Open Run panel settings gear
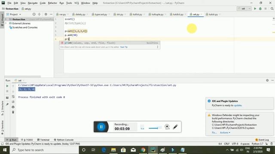The height and width of the screenshot is (154, 275). 267,80
